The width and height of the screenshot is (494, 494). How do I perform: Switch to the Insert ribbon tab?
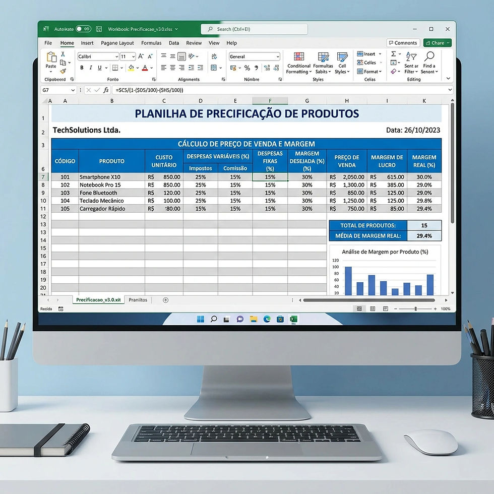click(87, 43)
